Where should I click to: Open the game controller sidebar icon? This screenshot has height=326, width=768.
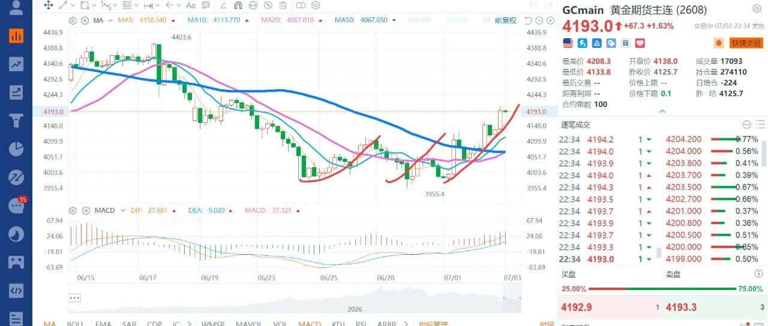16,262
